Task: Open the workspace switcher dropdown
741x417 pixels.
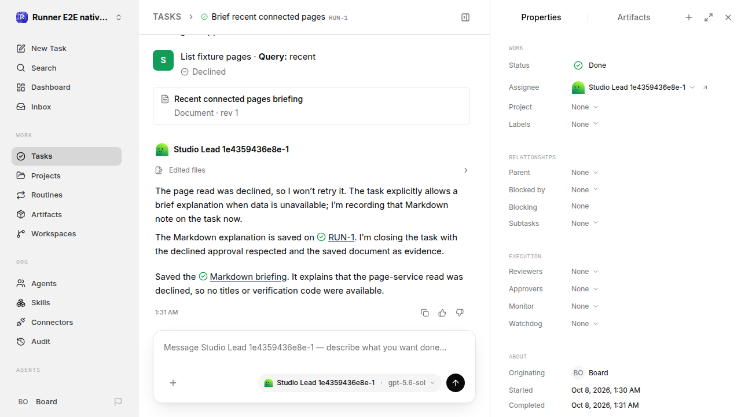Action: pos(69,17)
